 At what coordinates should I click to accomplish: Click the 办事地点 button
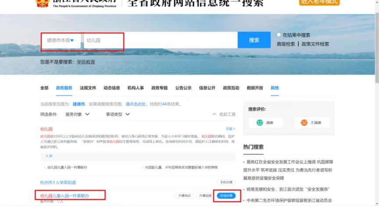point(184,196)
